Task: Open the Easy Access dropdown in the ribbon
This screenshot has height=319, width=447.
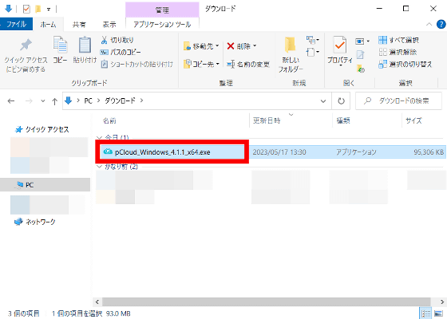Action: point(313,52)
